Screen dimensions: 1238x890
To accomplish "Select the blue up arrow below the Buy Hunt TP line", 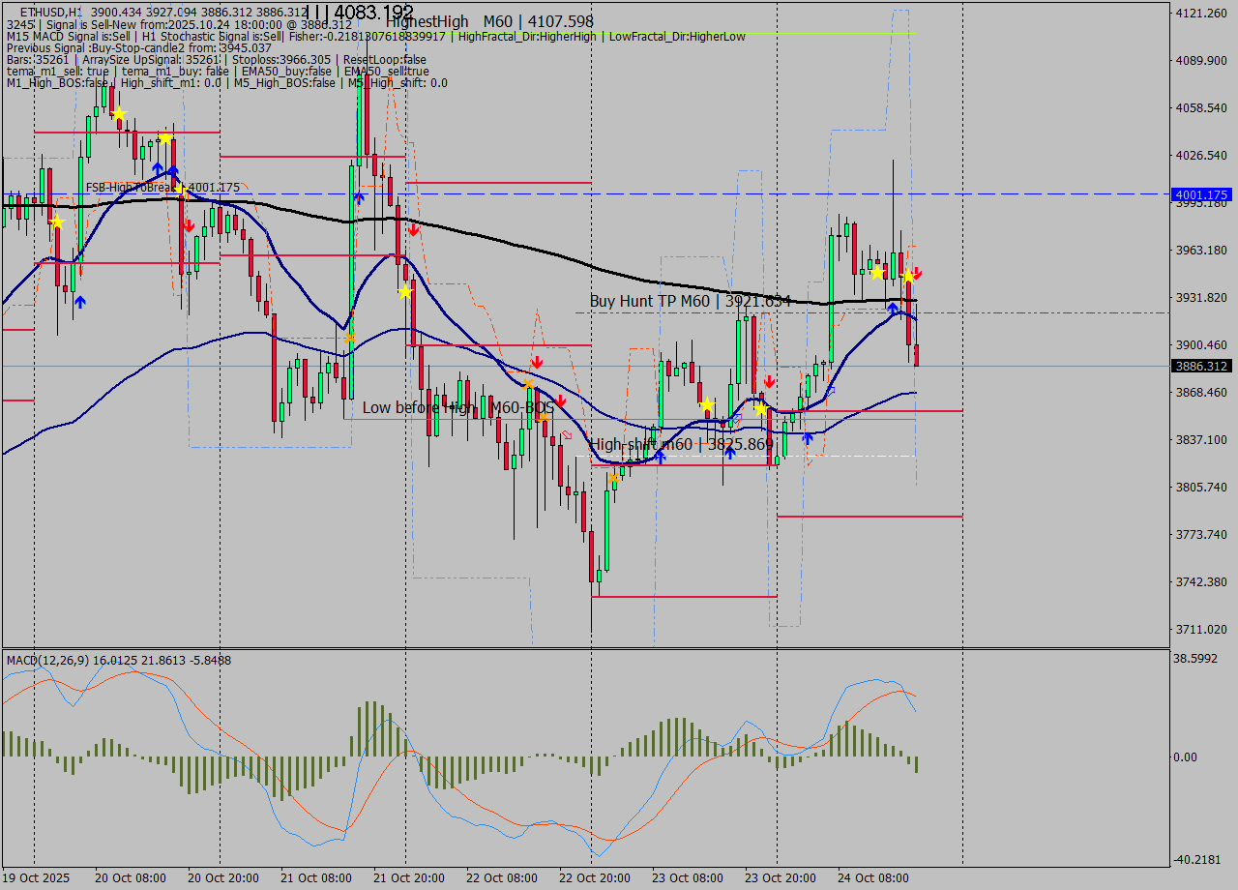I will 892,309.
